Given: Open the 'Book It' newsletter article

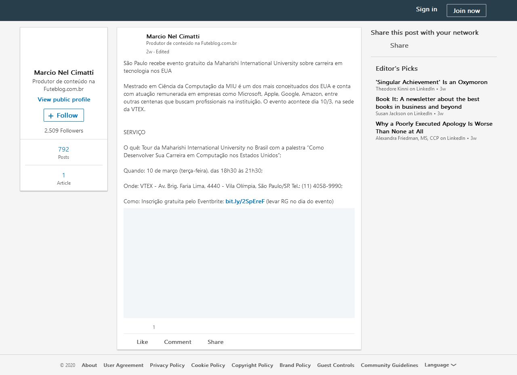Looking at the screenshot, I should pos(427,103).
